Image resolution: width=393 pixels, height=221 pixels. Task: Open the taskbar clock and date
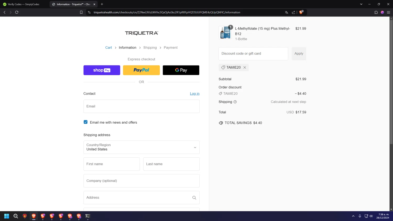(383, 216)
